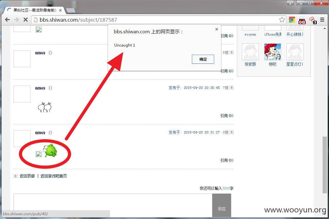329x219 pixels.
Task: Click into the reply text area
Action: tap(113, 205)
